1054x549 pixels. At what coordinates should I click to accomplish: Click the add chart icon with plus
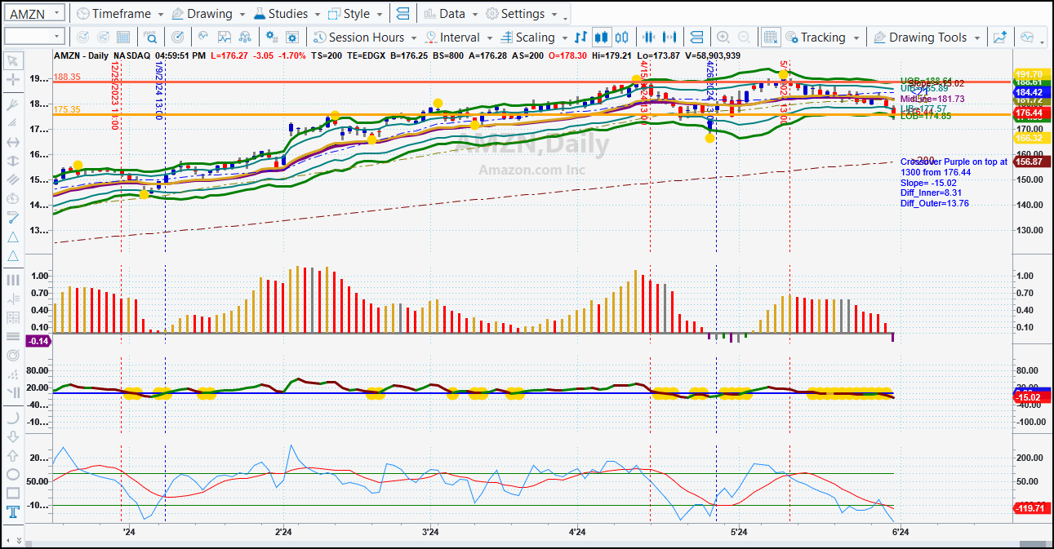click(x=999, y=38)
